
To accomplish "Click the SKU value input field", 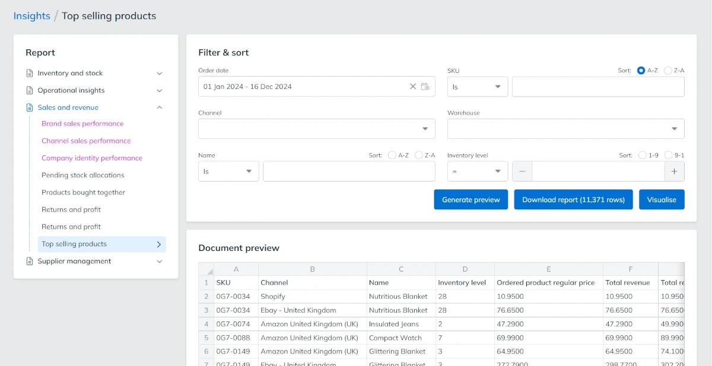I will pyautogui.click(x=598, y=87).
